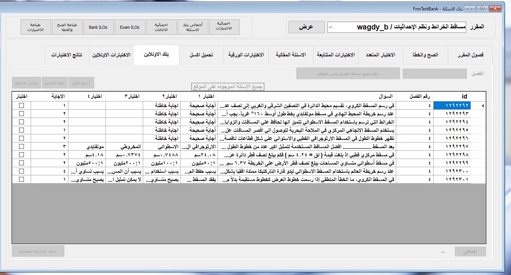Select question text starting يعد المسقط

pyautogui.click(x=307, y=147)
